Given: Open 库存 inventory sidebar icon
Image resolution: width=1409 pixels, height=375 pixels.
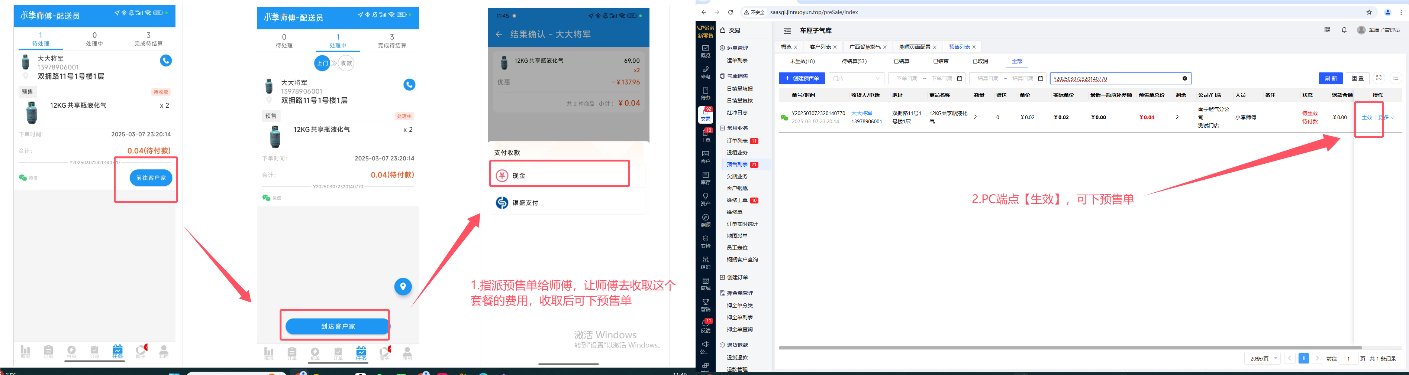Looking at the screenshot, I should click(x=706, y=178).
